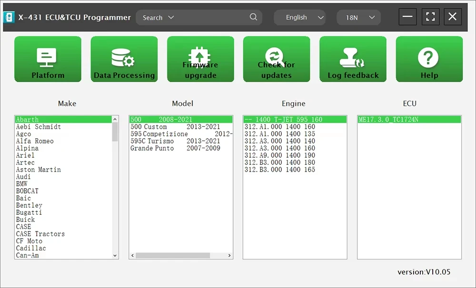This screenshot has height=288, width=476.
Task: Select 595C Turismo in Model list
Action: pos(175,141)
